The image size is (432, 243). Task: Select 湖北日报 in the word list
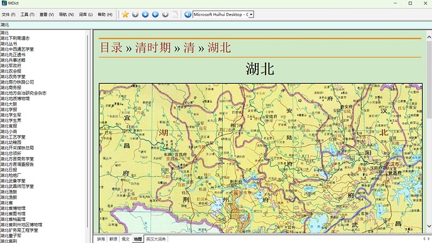(x=9, y=170)
